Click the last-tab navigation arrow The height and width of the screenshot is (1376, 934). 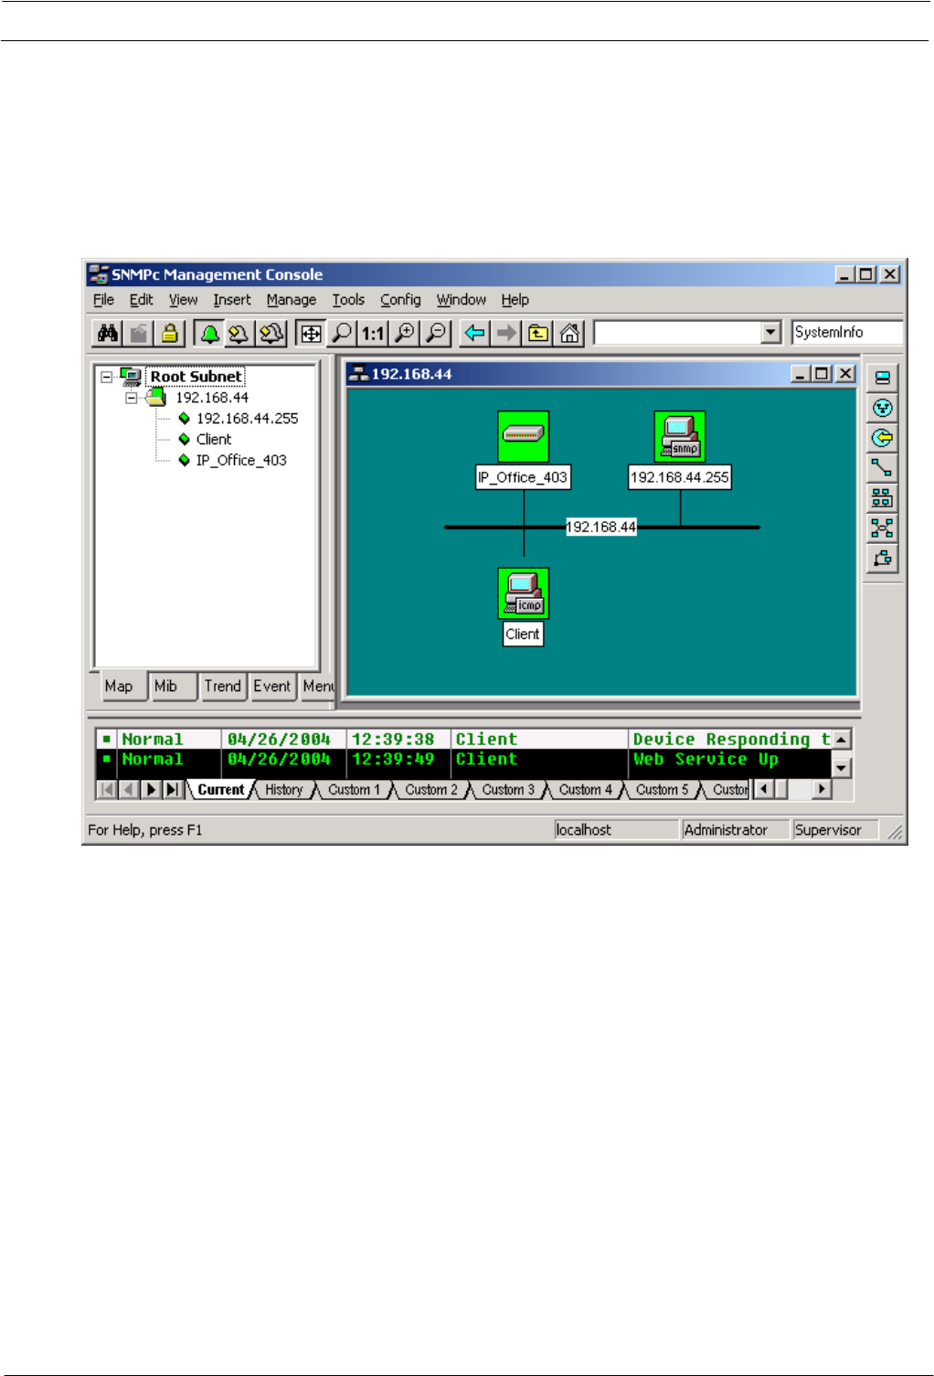173,789
